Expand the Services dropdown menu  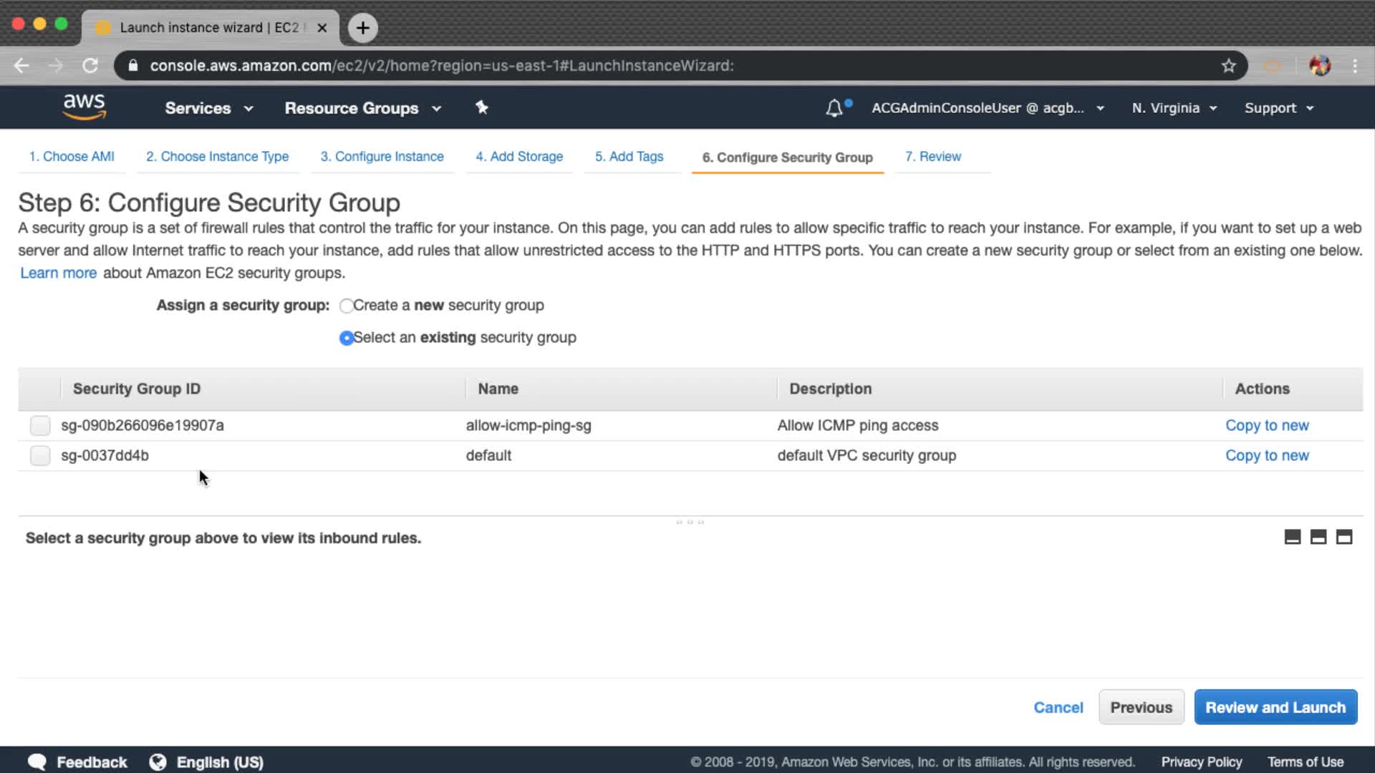click(208, 108)
